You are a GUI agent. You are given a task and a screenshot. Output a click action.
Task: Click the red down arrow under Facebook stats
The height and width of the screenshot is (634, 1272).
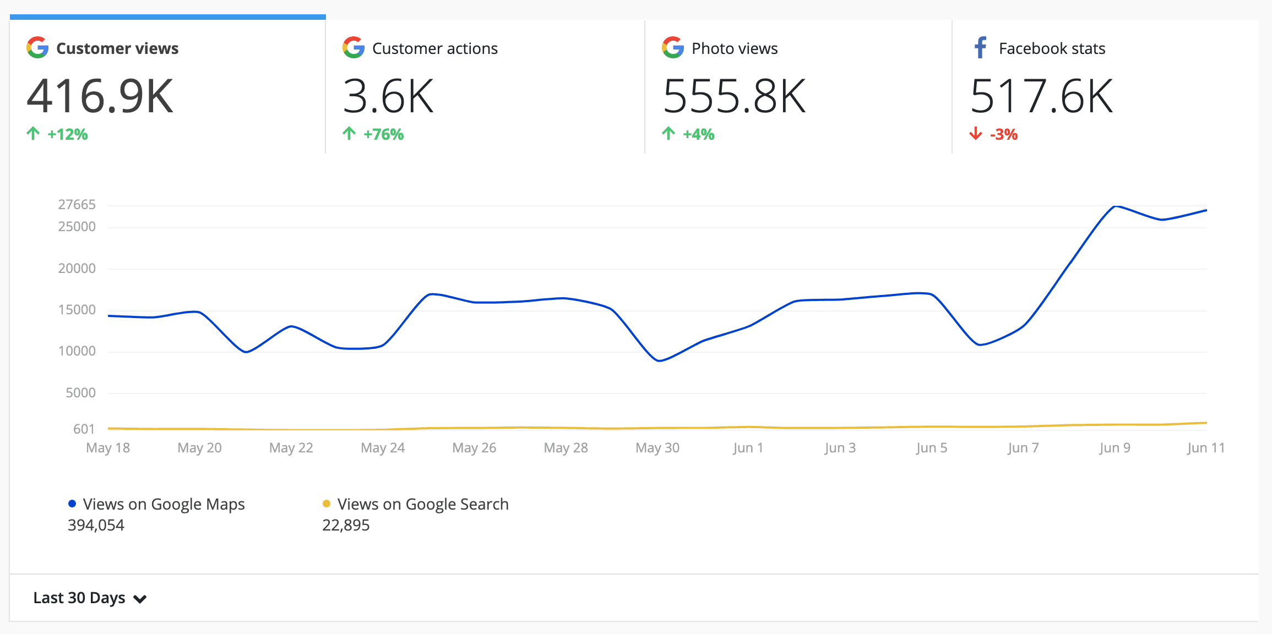click(x=975, y=133)
